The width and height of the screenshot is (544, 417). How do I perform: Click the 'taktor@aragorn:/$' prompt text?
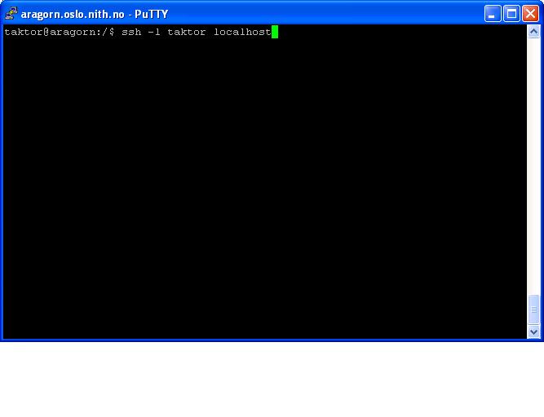59,33
